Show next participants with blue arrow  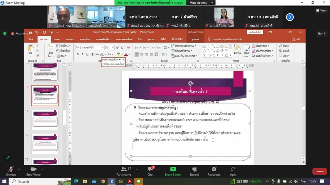(x=290, y=17)
